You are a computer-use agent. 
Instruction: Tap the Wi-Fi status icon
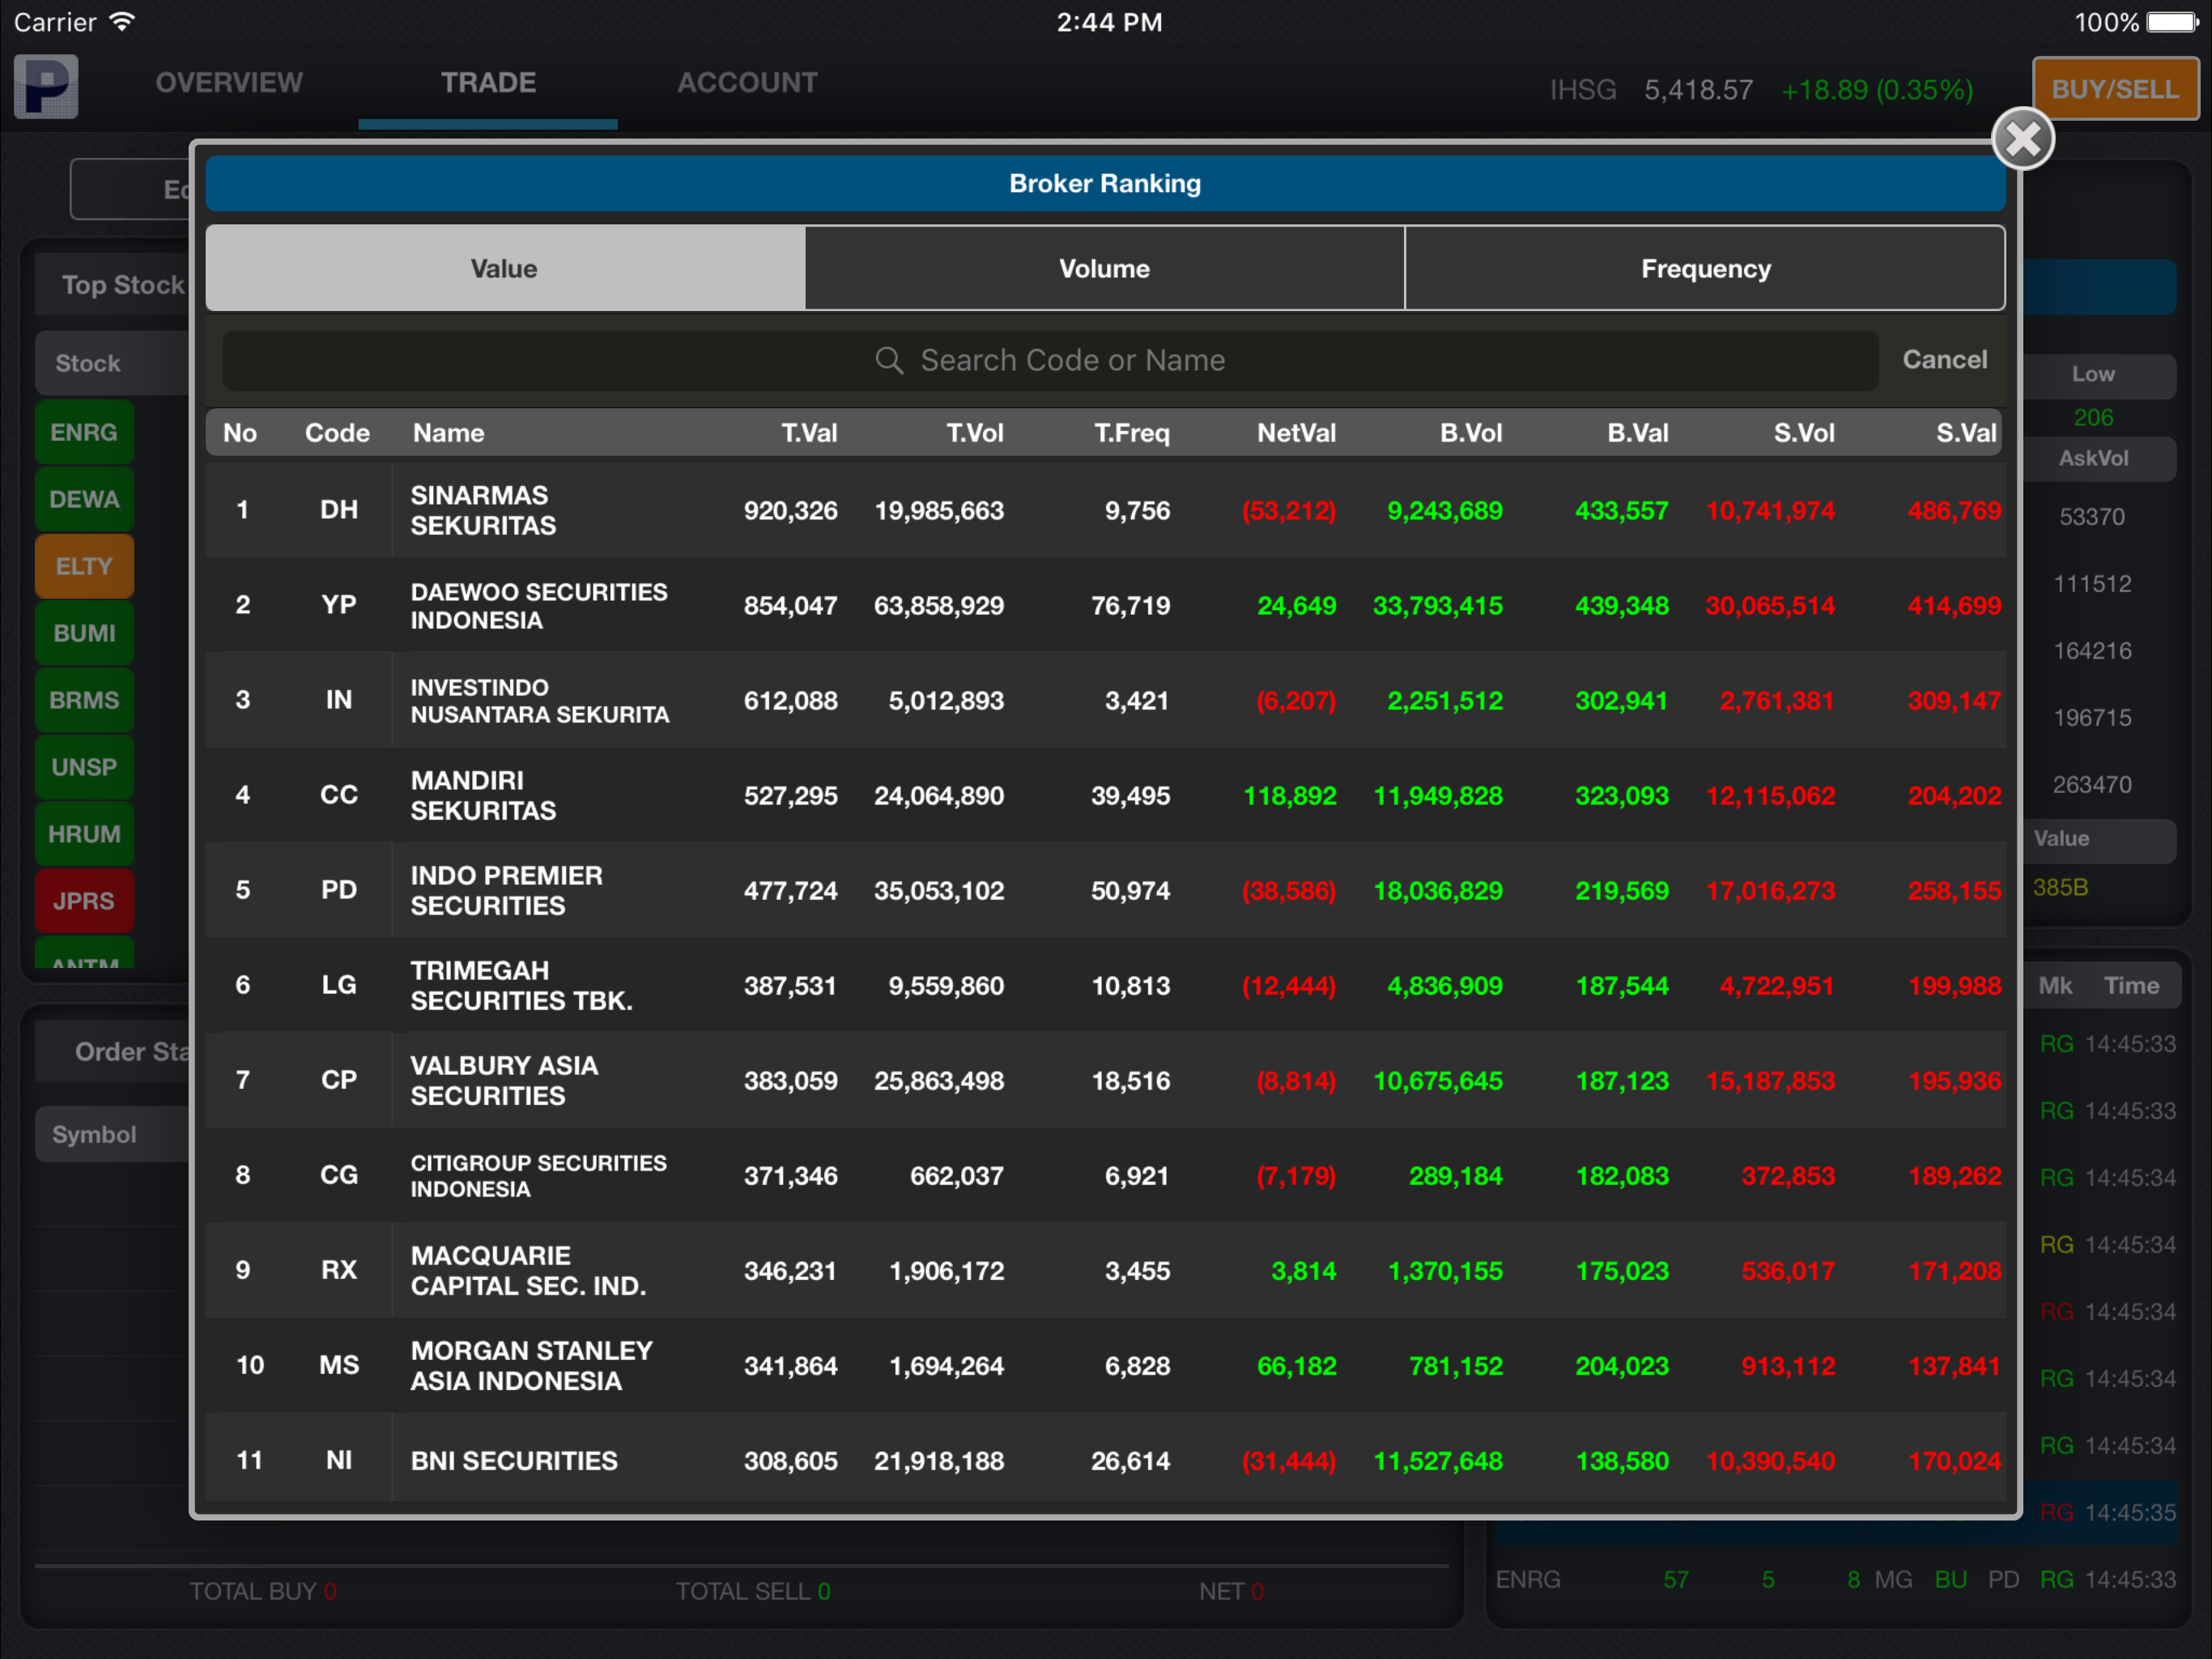point(122,22)
